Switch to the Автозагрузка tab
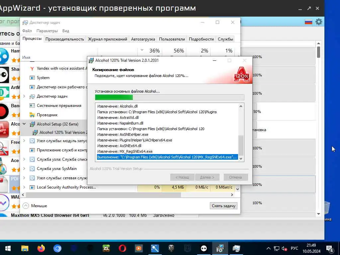The width and height of the screenshot is (340, 255). point(143,39)
